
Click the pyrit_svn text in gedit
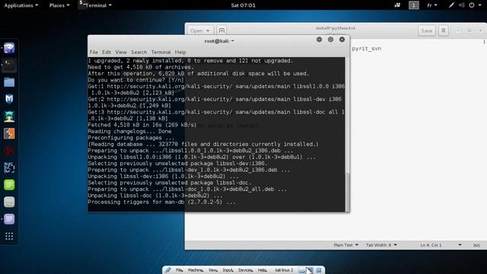pyautogui.click(x=367, y=49)
